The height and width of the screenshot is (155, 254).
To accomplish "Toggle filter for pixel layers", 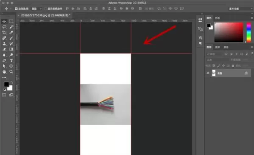I will tap(226, 54).
